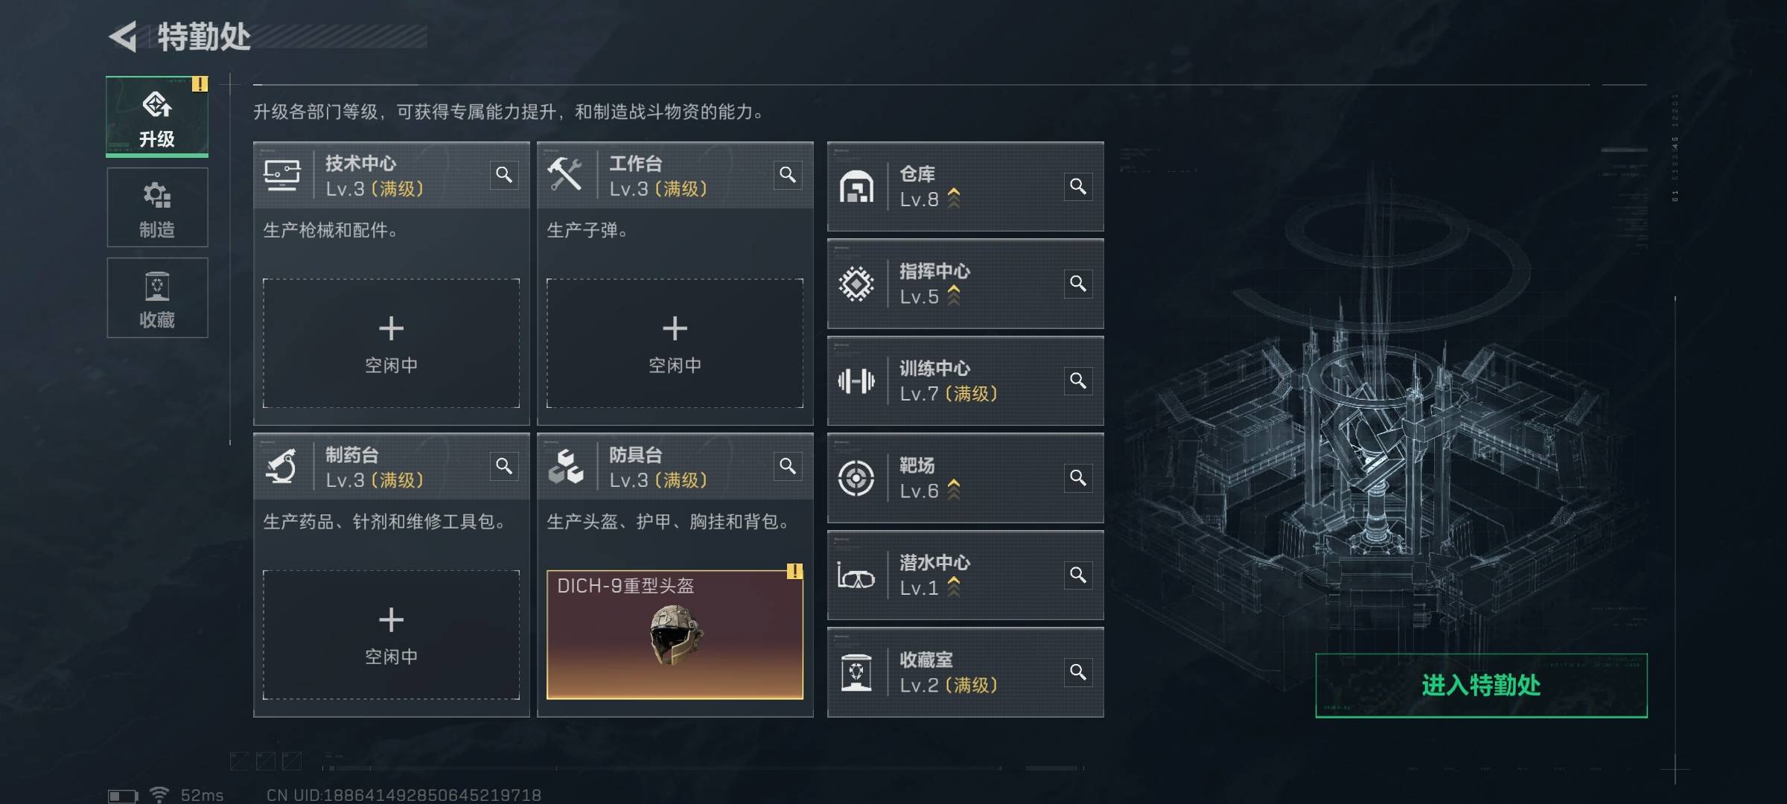
Task: Open magnifier details for 技术中心
Action: click(504, 175)
